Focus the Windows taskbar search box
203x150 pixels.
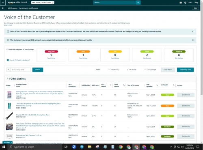point(35,147)
